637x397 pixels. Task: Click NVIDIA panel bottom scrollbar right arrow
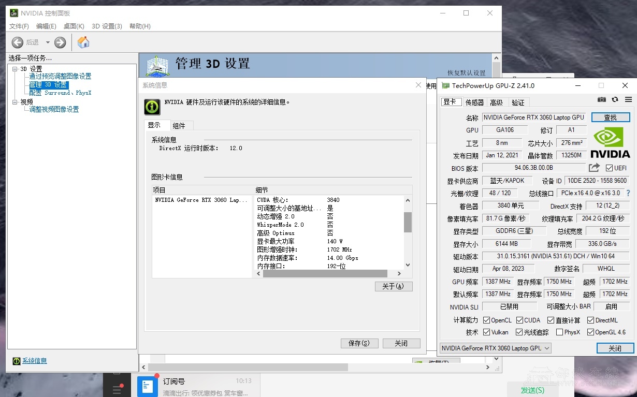pyautogui.click(x=487, y=367)
